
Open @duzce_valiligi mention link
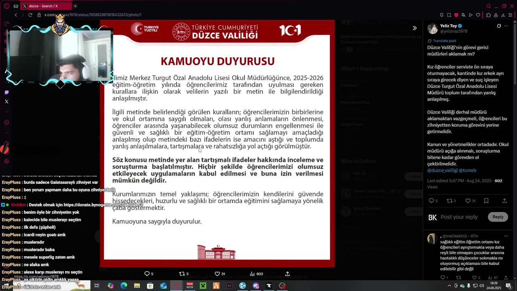click(442, 170)
